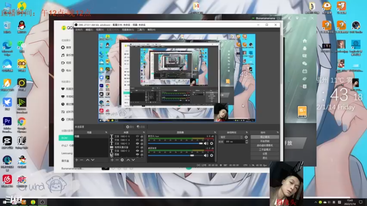Click the 麦克风/Aux volume slider

coord(175,143)
